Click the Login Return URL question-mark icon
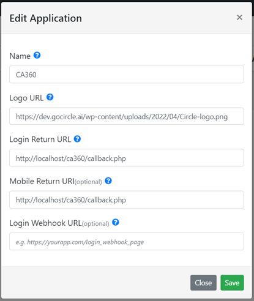Screen dimensions: 254x301 point(77,139)
